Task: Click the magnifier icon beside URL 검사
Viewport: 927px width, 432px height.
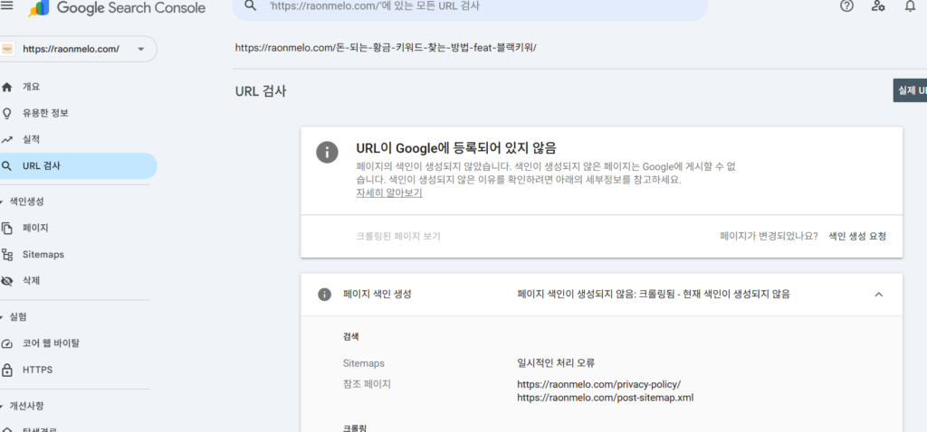Action: (x=6, y=165)
